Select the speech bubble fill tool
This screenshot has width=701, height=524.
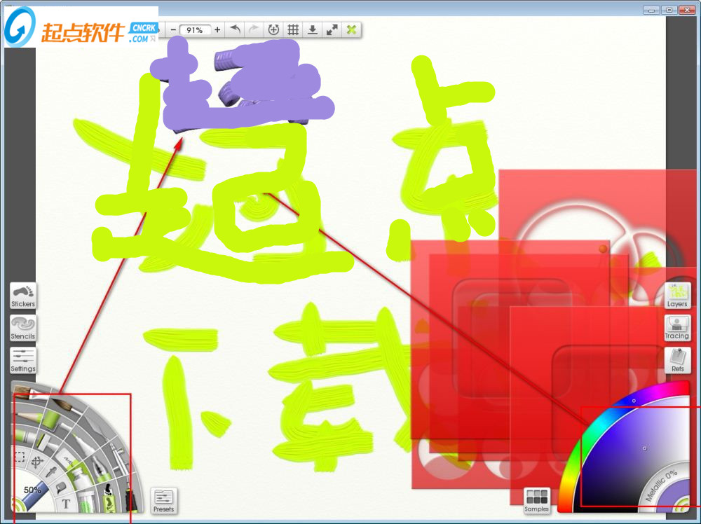click(x=61, y=487)
